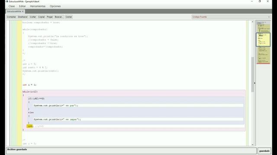Image resolution: width=277 pixels, height=155 pixels.
Task: Click the vertical scrollbar thumb
Action: pyautogui.click(x=253, y=74)
